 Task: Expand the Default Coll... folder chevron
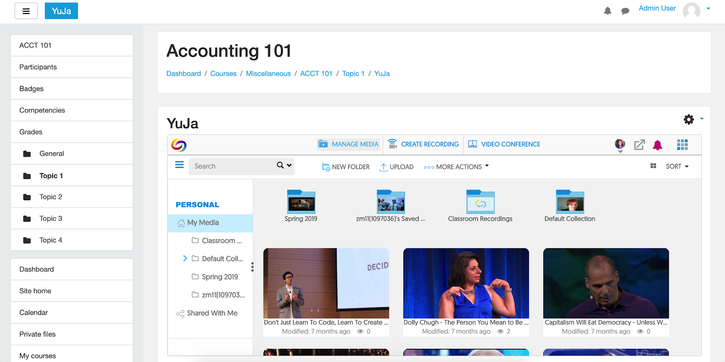click(x=185, y=258)
